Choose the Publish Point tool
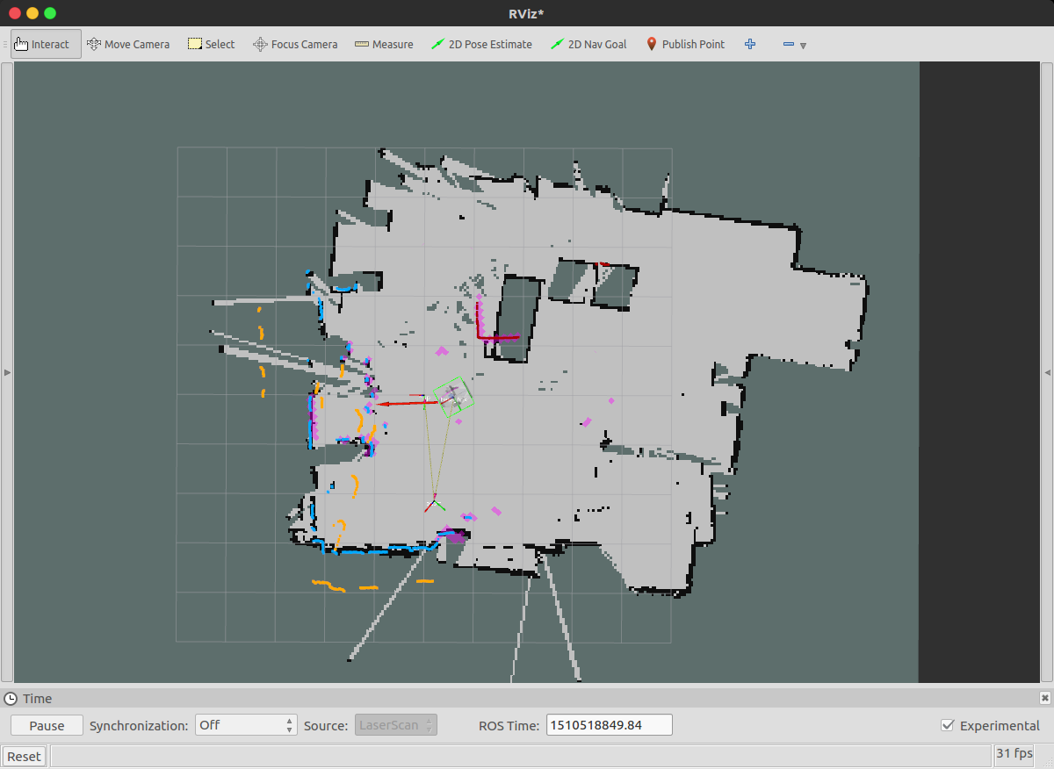The width and height of the screenshot is (1054, 769). coord(685,44)
